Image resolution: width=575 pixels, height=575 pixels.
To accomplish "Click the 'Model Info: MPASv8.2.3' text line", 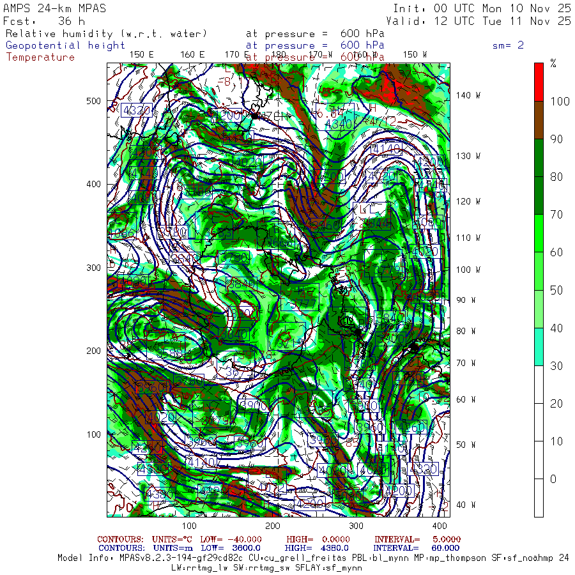I will (x=314, y=558).
